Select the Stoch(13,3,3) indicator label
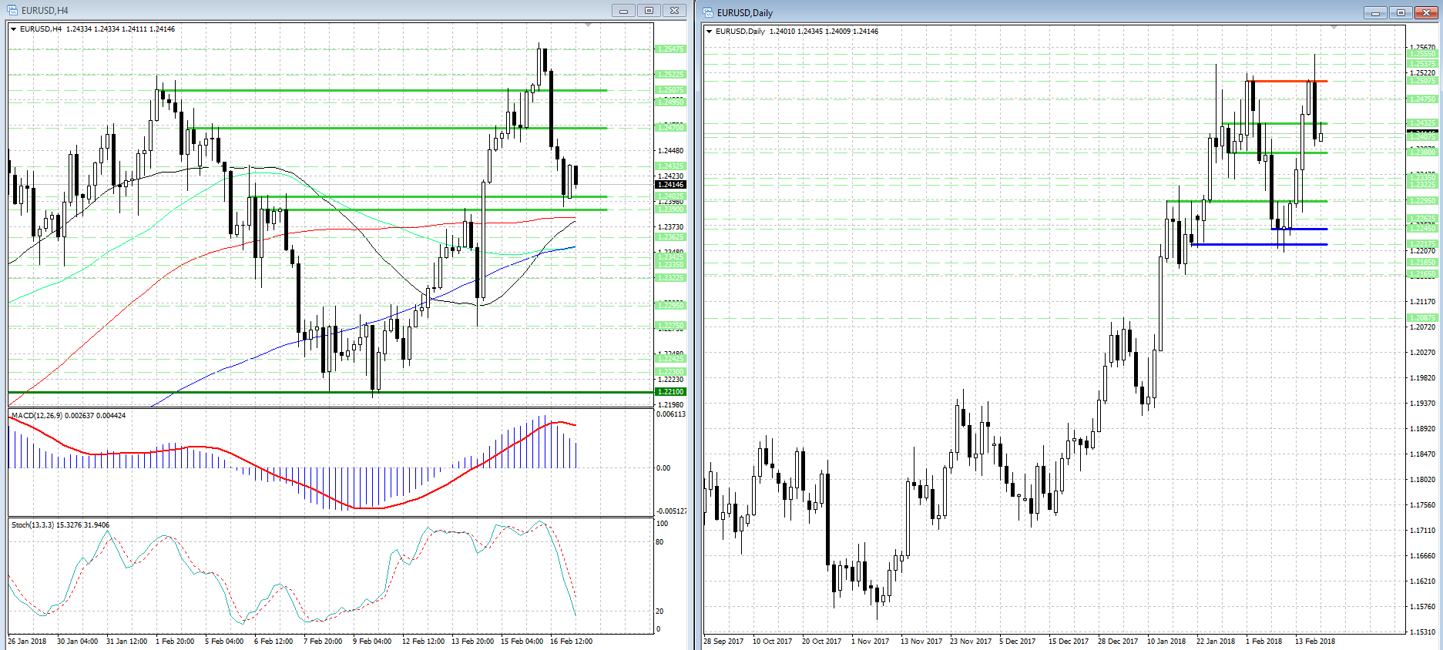The height and width of the screenshot is (650, 1443). (60, 525)
